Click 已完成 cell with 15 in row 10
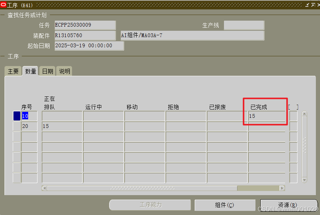Viewport: 320px width, 215px height. [x=267, y=116]
